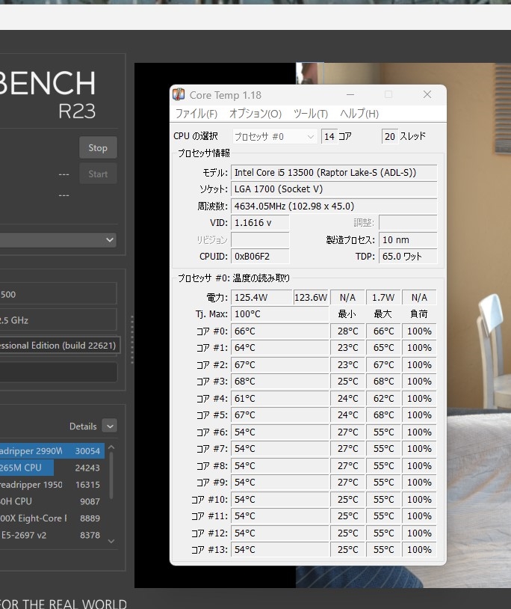Click the model field Intel Core i5 13500

point(334,172)
